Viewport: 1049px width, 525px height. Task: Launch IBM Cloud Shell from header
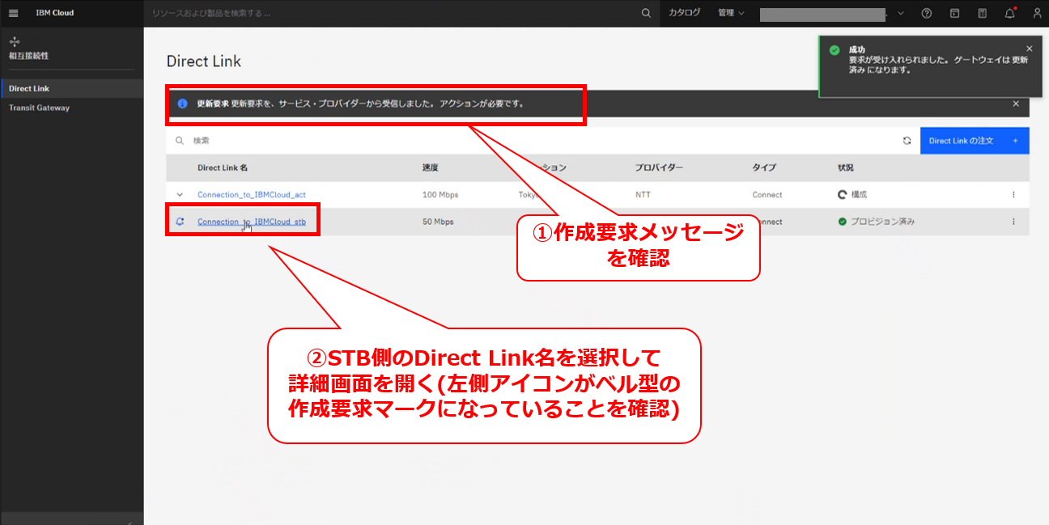(954, 14)
